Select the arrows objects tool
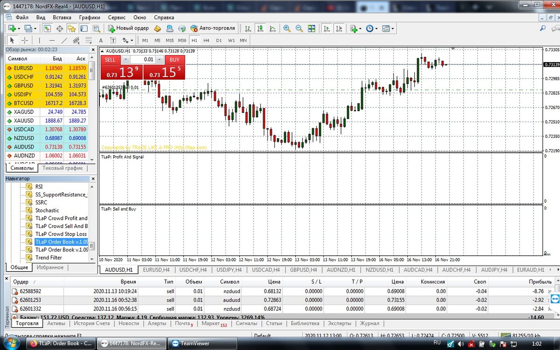Screen dimensions: 560x350 point(125,40)
